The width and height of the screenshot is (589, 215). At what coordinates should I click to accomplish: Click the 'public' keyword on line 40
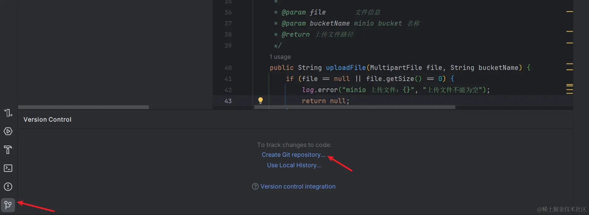pyautogui.click(x=282, y=68)
